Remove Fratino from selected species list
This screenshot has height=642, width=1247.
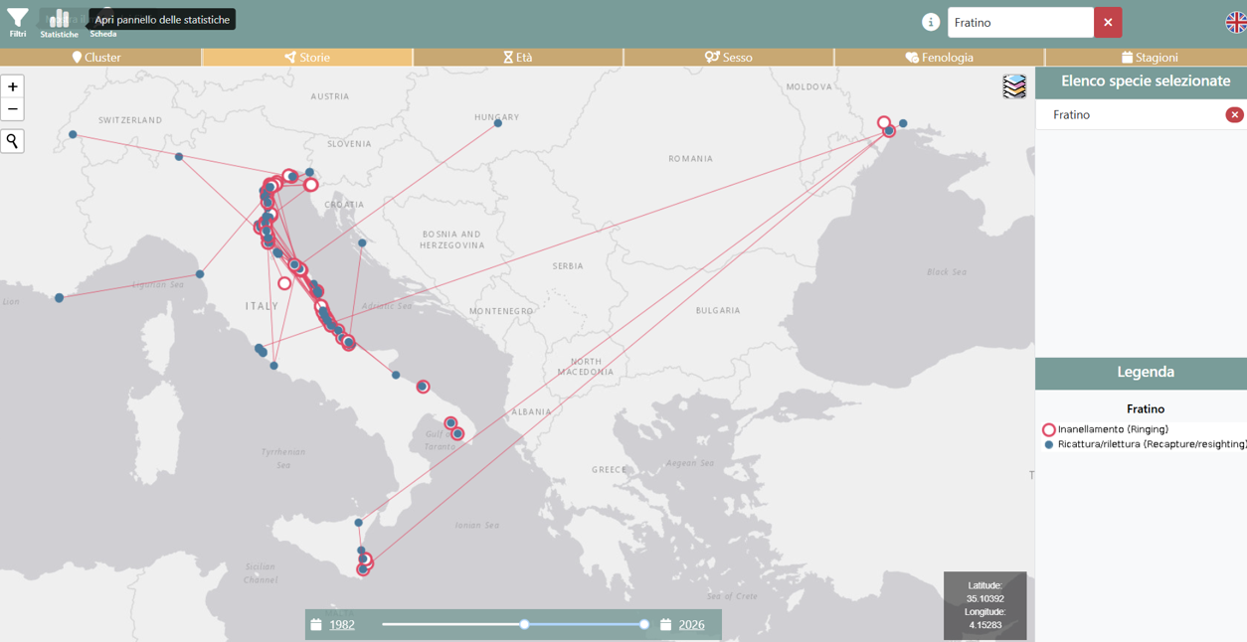[x=1234, y=115]
